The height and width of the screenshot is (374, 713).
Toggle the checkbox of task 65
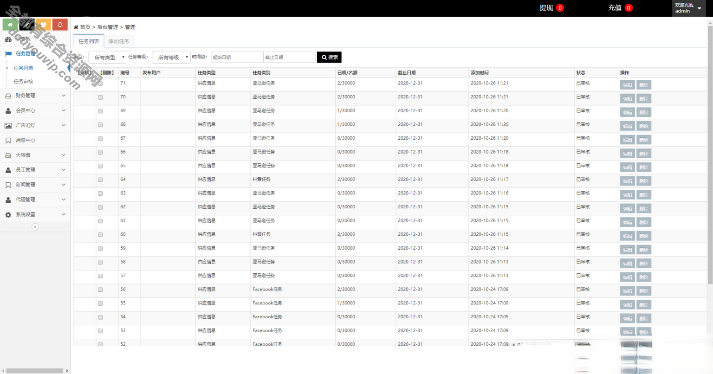click(x=100, y=166)
